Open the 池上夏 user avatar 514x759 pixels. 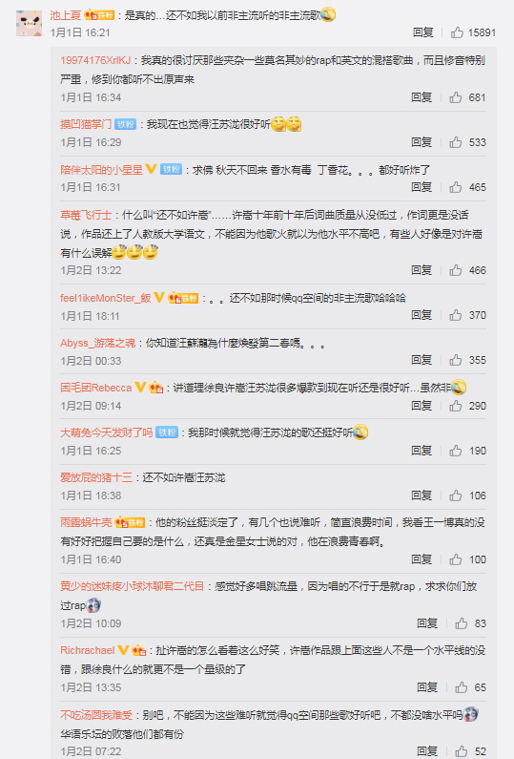pos(29,23)
